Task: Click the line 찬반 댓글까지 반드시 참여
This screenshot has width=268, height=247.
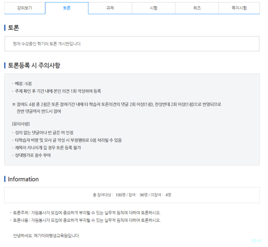Action: click(39, 111)
